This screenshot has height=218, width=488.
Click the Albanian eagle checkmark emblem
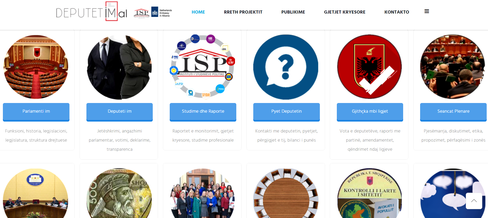coord(369,67)
